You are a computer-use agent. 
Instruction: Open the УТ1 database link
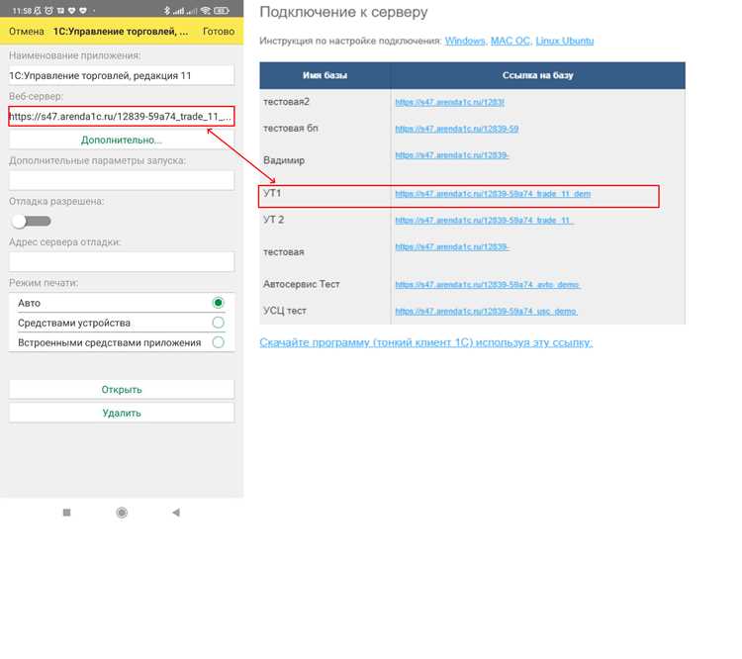pos(493,194)
